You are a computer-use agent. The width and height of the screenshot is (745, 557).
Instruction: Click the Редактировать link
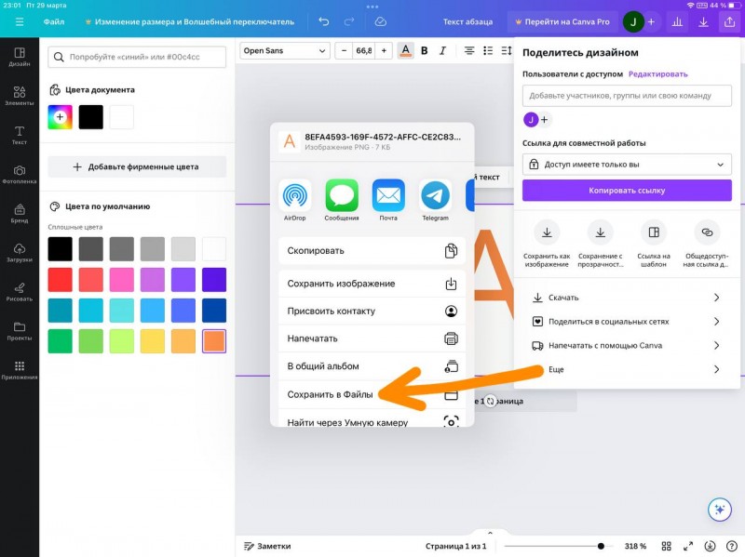[658, 74]
